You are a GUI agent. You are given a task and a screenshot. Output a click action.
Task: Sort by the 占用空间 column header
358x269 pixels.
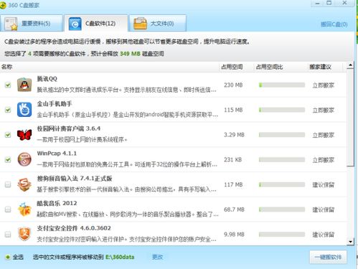click(232, 67)
